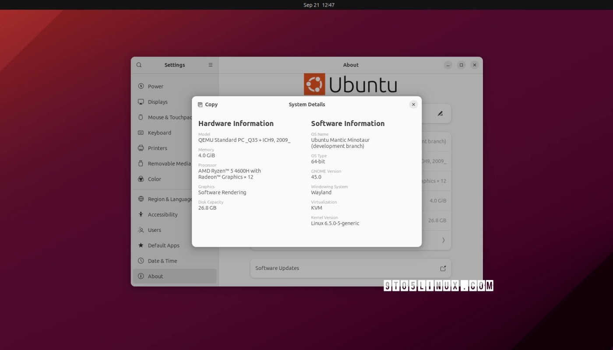The width and height of the screenshot is (613, 350).
Task: Click the memory value 4.0 GiB in dialog
Action: pos(207,155)
